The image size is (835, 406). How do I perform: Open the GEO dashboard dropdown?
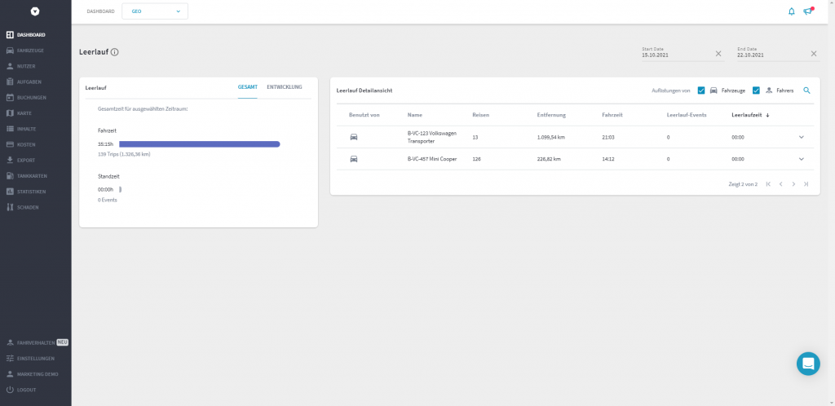[x=155, y=11]
